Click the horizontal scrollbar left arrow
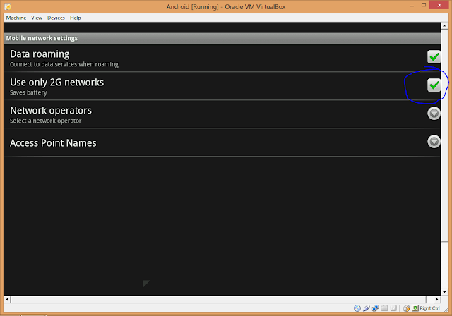 click(7, 299)
